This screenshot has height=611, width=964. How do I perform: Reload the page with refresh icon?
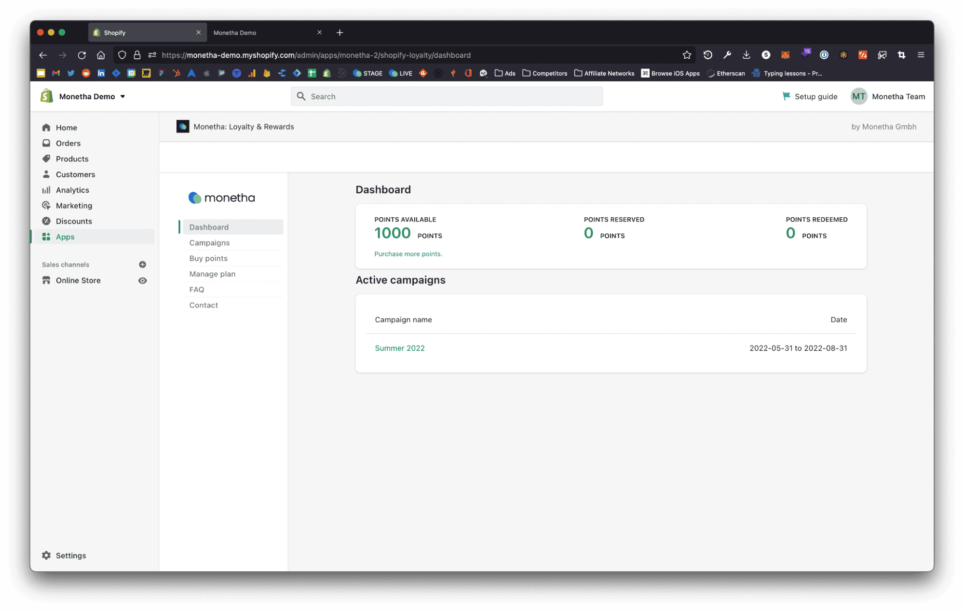point(81,55)
